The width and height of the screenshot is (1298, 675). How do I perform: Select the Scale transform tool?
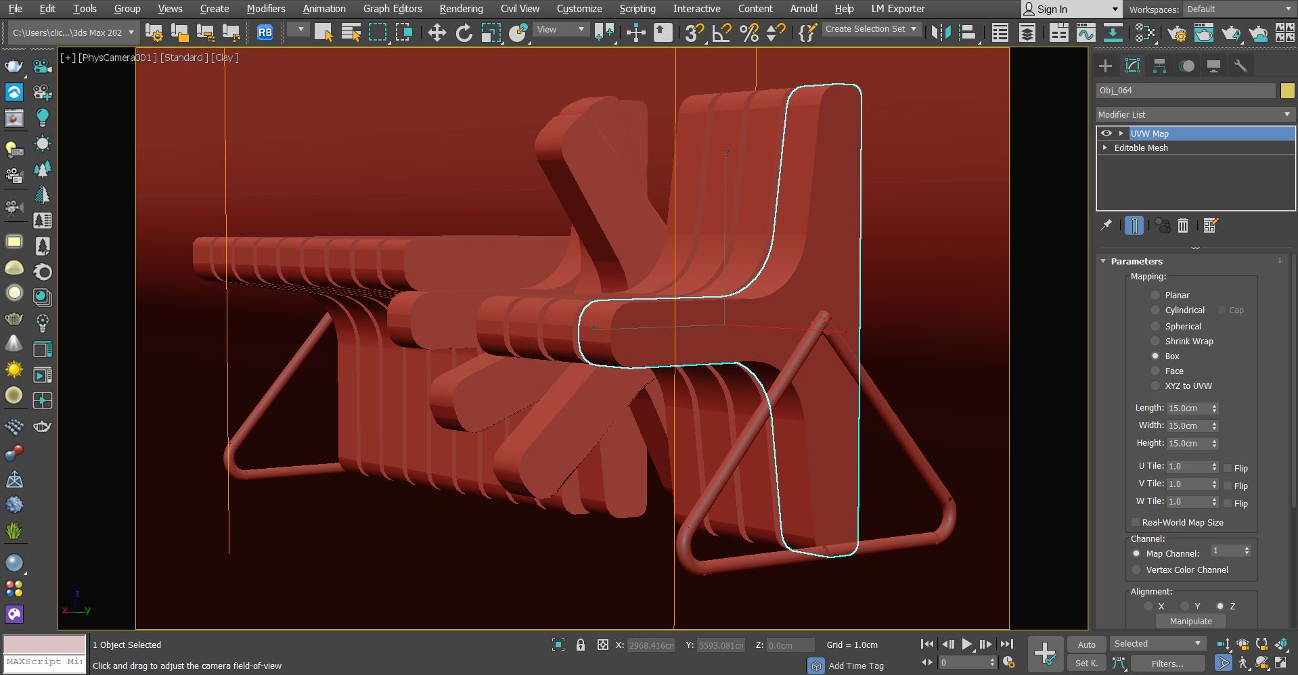491,32
